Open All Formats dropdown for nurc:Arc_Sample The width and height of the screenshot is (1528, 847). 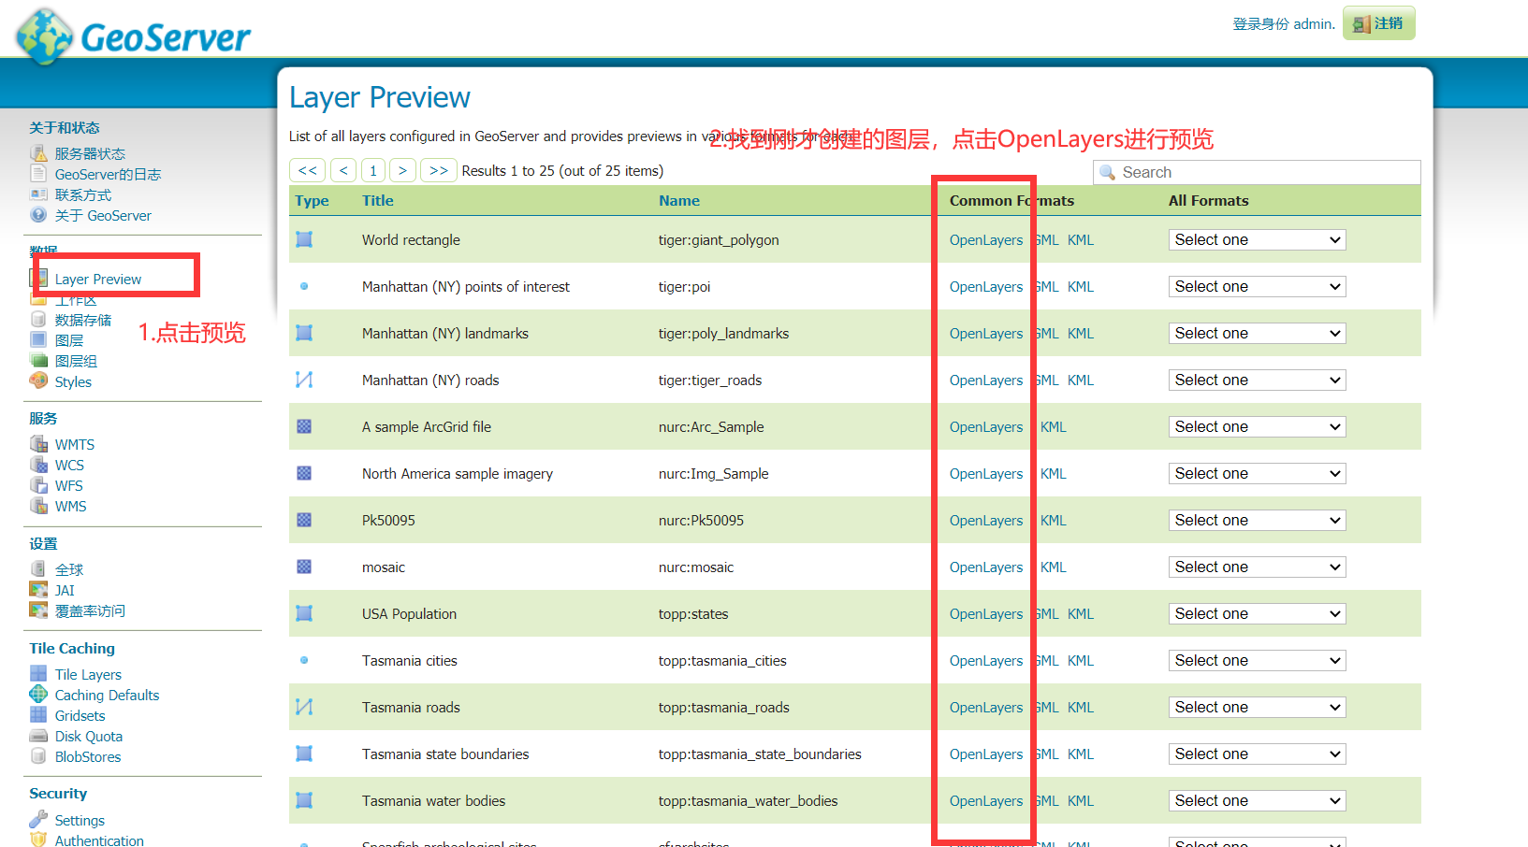[1257, 426]
